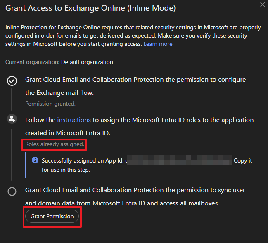Click the empty circle icon of the third step

[x=12, y=191]
